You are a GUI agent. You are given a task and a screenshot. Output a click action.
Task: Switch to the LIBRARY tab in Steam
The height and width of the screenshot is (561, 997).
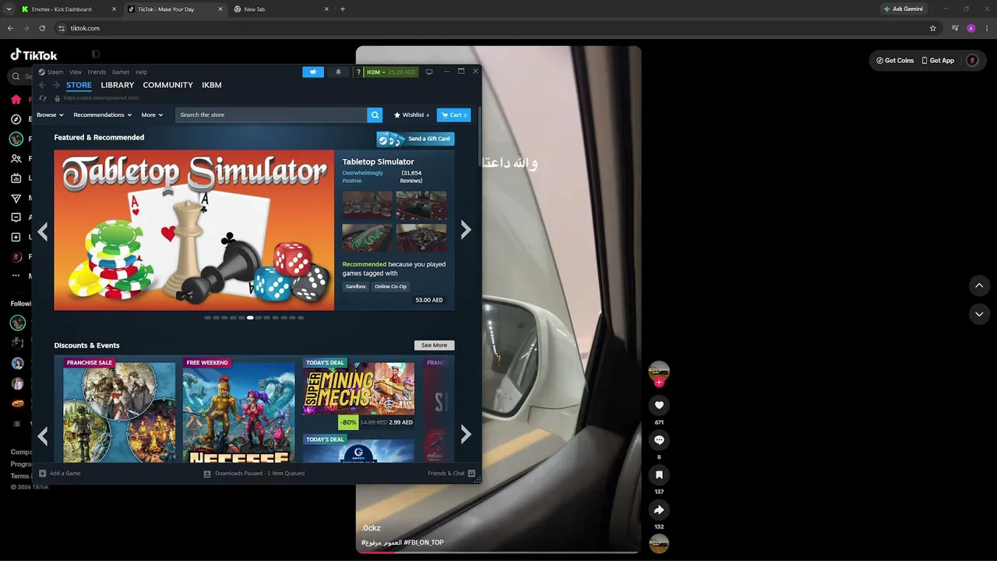coord(118,85)
